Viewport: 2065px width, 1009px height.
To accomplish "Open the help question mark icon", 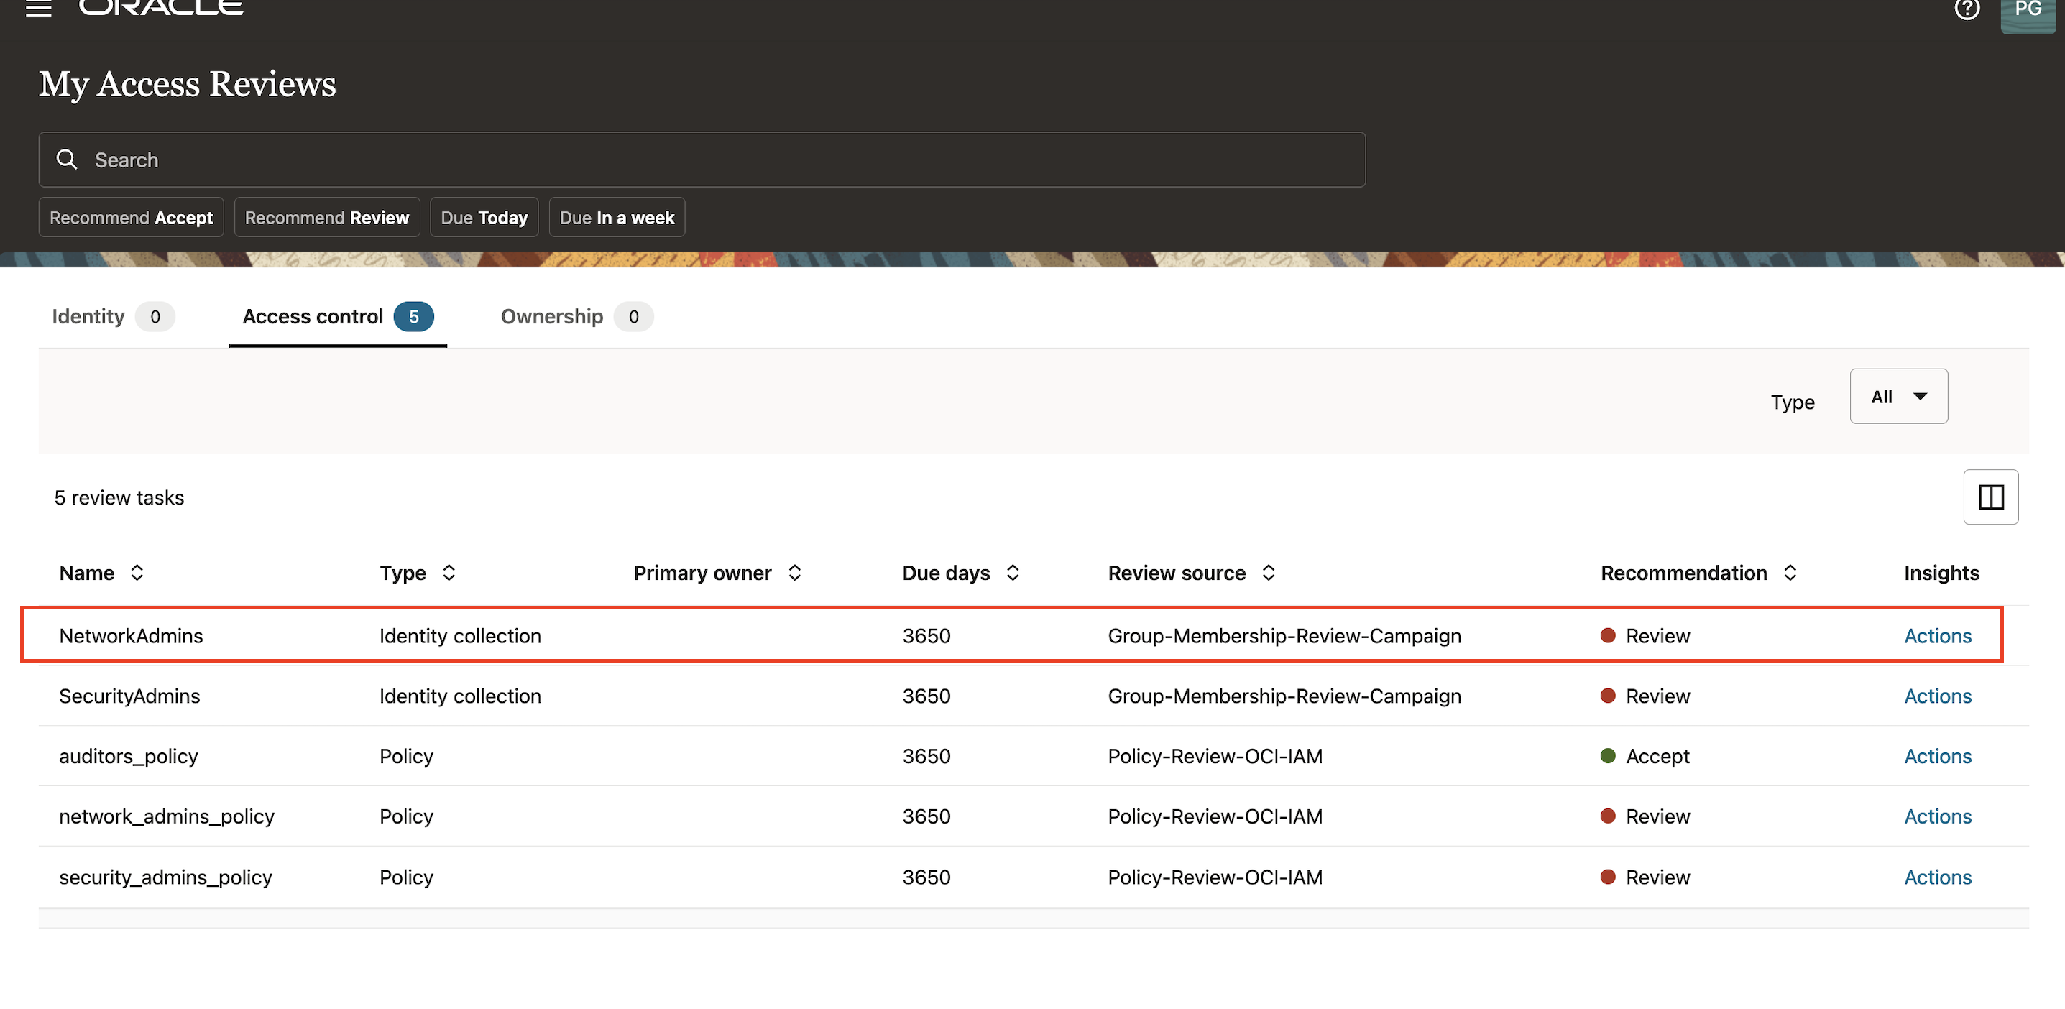I will [x=1968, y=9].
